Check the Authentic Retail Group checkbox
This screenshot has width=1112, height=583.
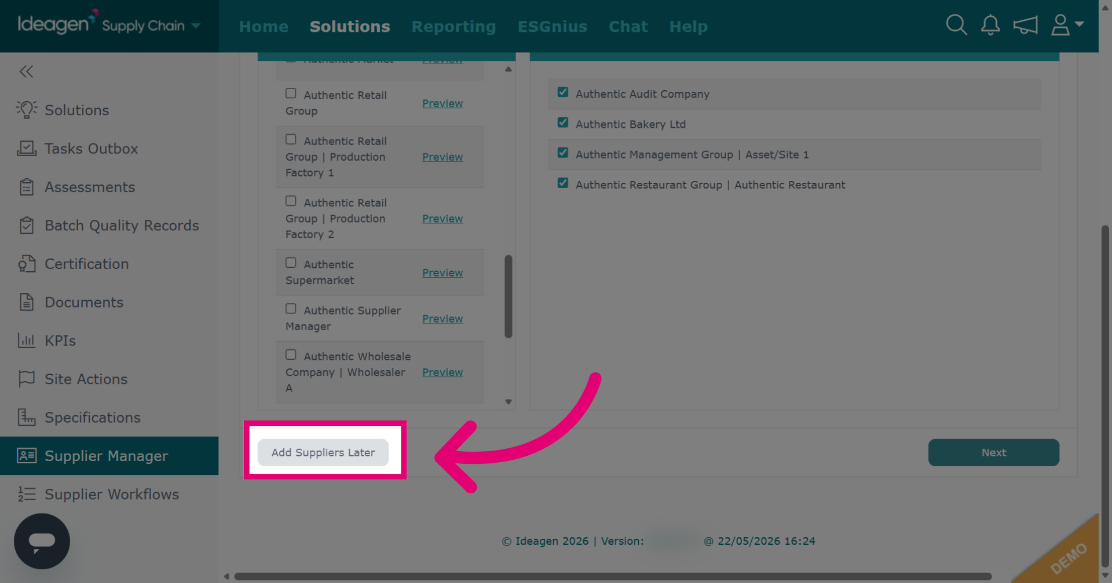click(291, 93)
